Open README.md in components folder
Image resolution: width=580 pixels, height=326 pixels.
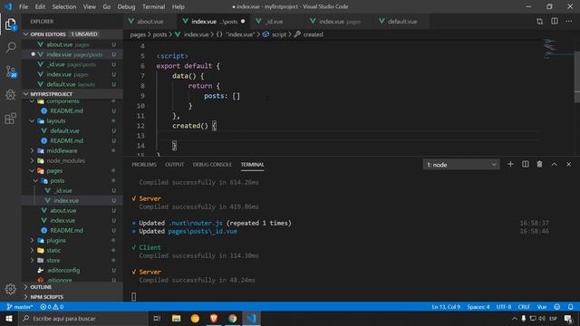(66, 110)
